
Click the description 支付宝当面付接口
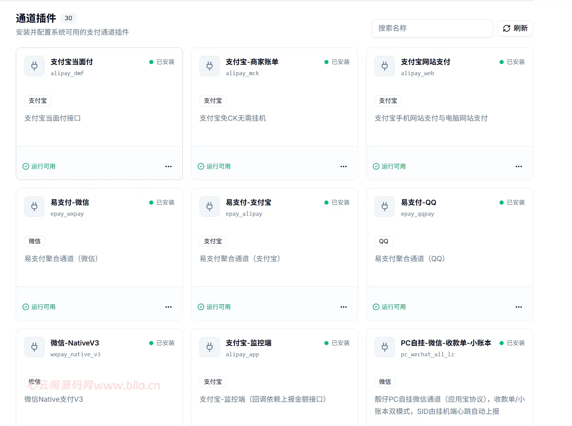(x=53, y=118)
